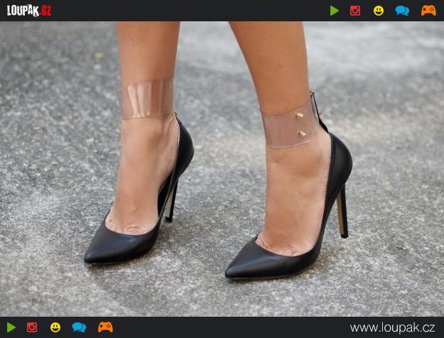Click the LOUPAK.CZ logo in the top-left

click(x=29, y=11)
